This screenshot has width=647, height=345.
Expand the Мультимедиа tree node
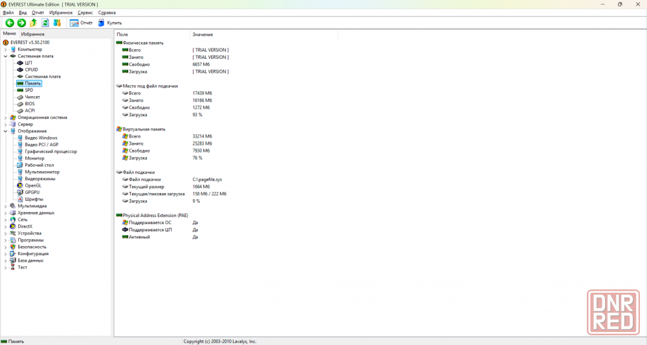5,206
